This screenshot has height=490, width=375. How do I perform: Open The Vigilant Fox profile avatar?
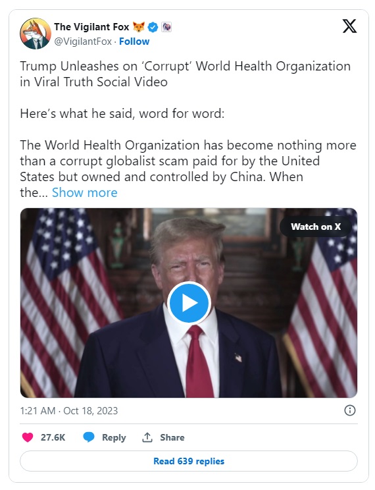point(36,34)
